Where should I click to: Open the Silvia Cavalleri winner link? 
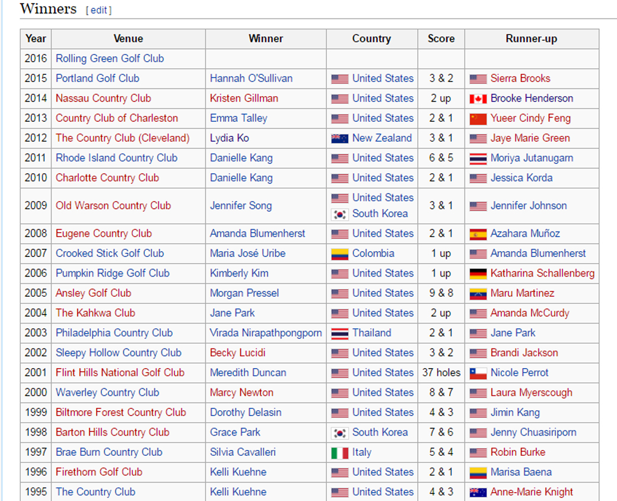point(243,452)
